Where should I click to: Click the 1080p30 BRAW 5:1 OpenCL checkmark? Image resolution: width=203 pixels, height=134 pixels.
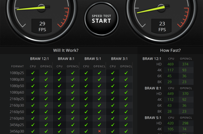[x=99, y=79]
